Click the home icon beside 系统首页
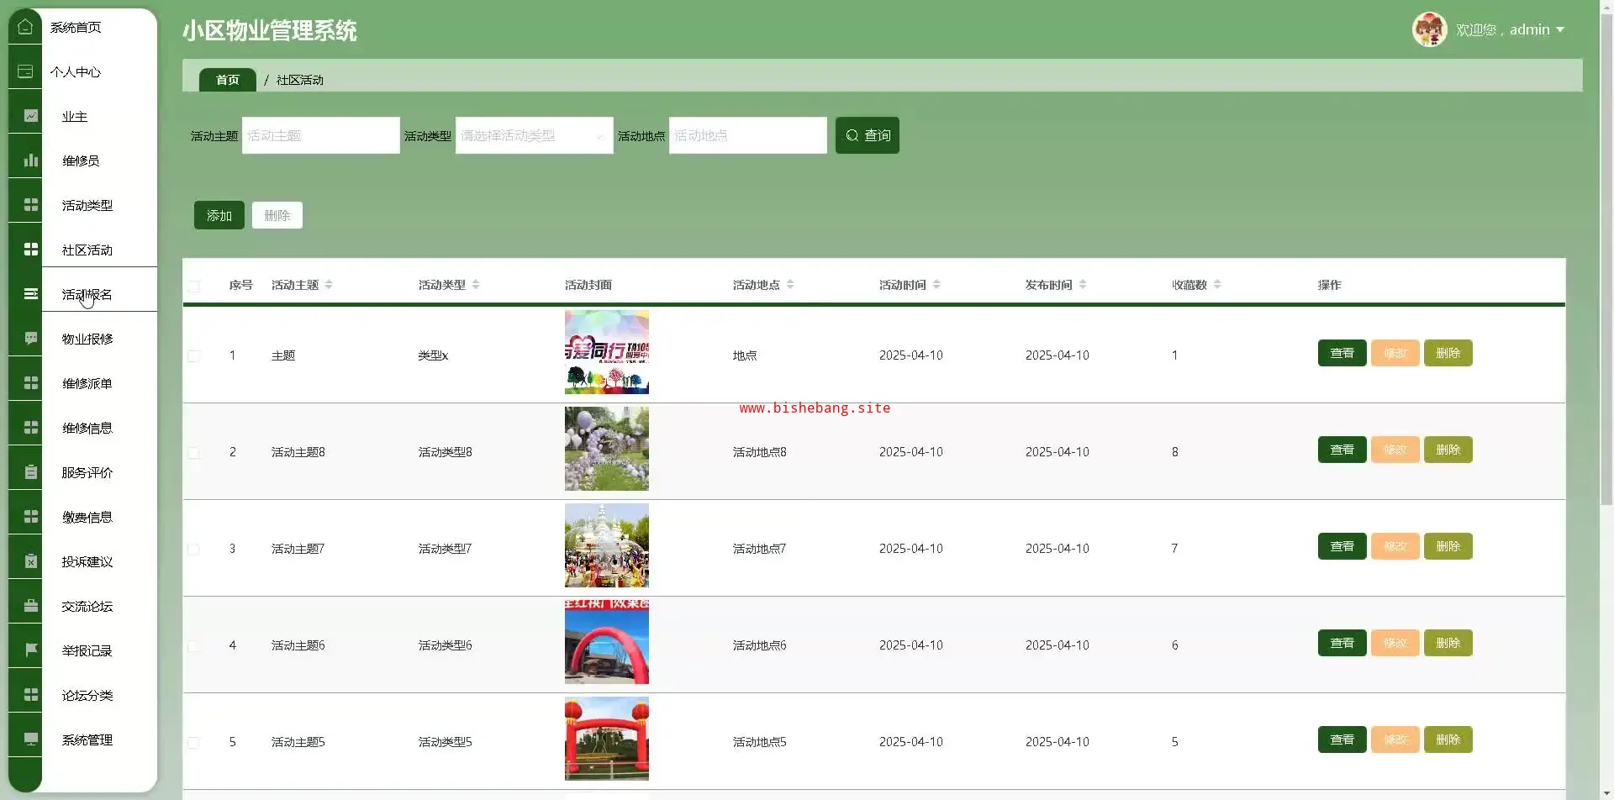Image resolution: width=1614 pixels, height=800 pixels. 25,27
